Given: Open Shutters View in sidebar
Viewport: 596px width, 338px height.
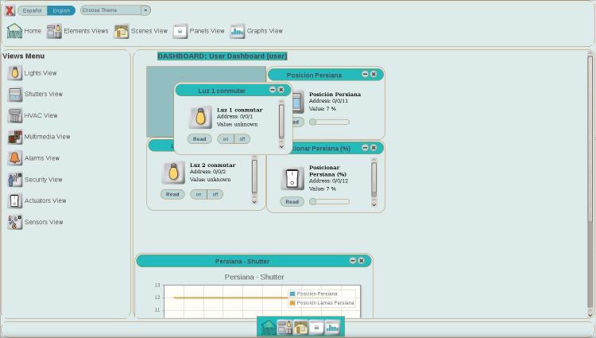Looking at the screenshot, I should click(x=14, y=95).
